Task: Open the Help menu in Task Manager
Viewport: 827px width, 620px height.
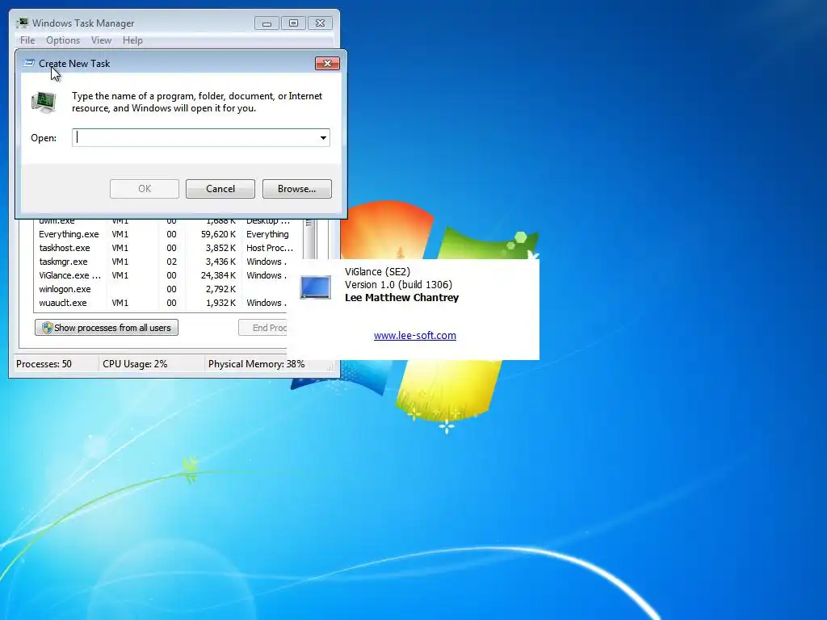Action: coord(132,40)
